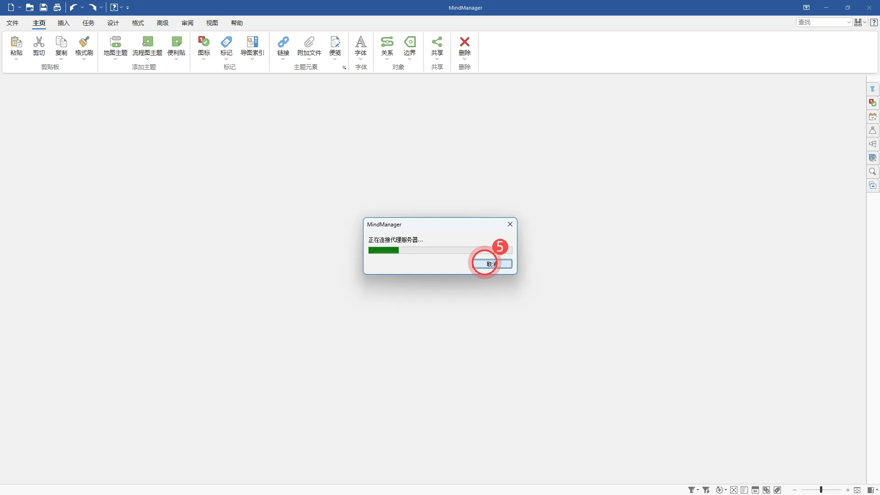
Task: Click the print icon in title bar
Action: (57, 7)
